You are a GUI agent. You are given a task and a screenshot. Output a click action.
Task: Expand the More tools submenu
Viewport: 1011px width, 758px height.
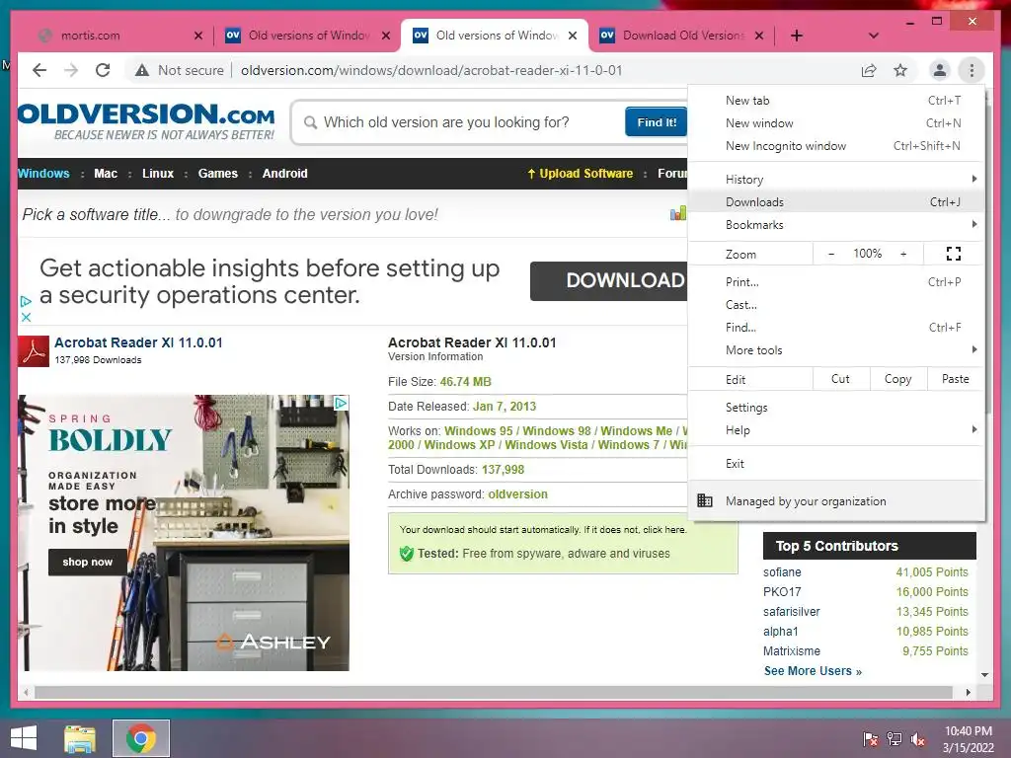(x=836, y=350)
